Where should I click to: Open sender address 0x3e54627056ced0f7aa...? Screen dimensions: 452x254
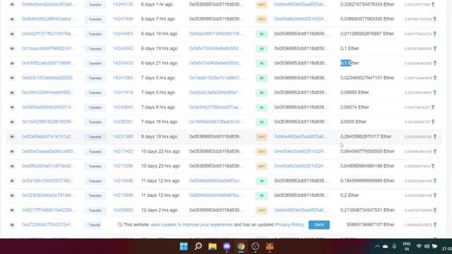pos(216,107)
